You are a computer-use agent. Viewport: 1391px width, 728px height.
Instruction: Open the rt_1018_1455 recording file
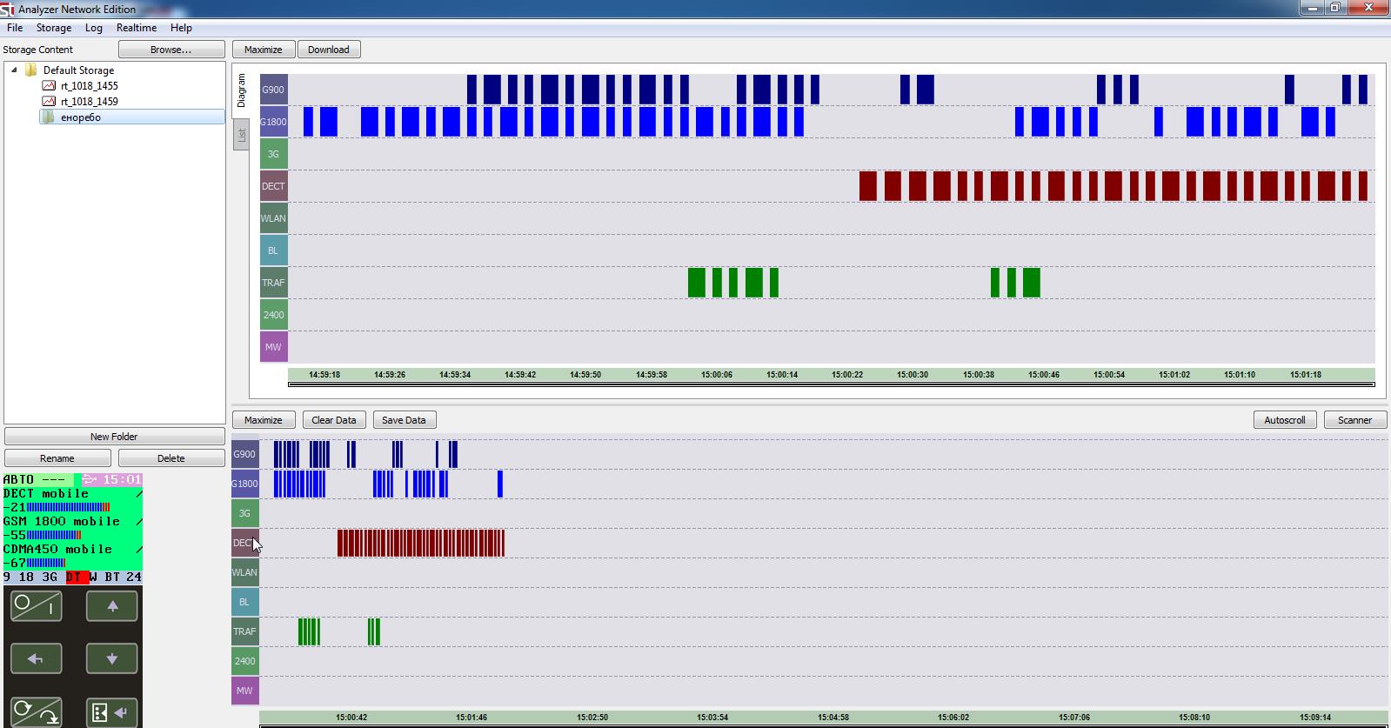[89, 86]
